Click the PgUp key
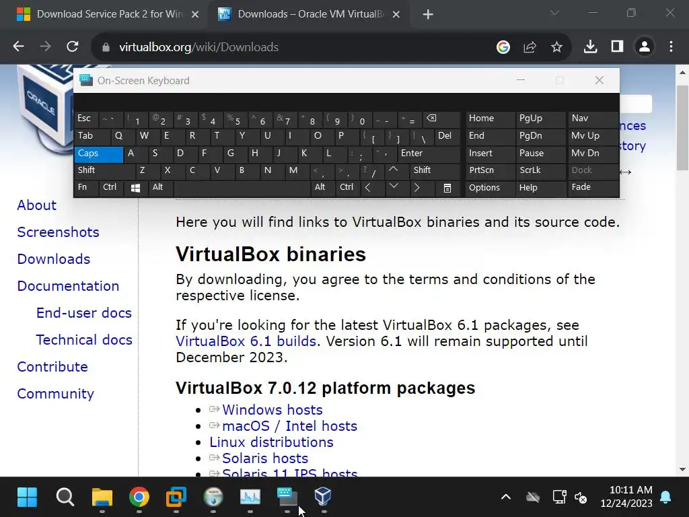The width and height of the screenshot is (689, 517). [x=541, y=118]
